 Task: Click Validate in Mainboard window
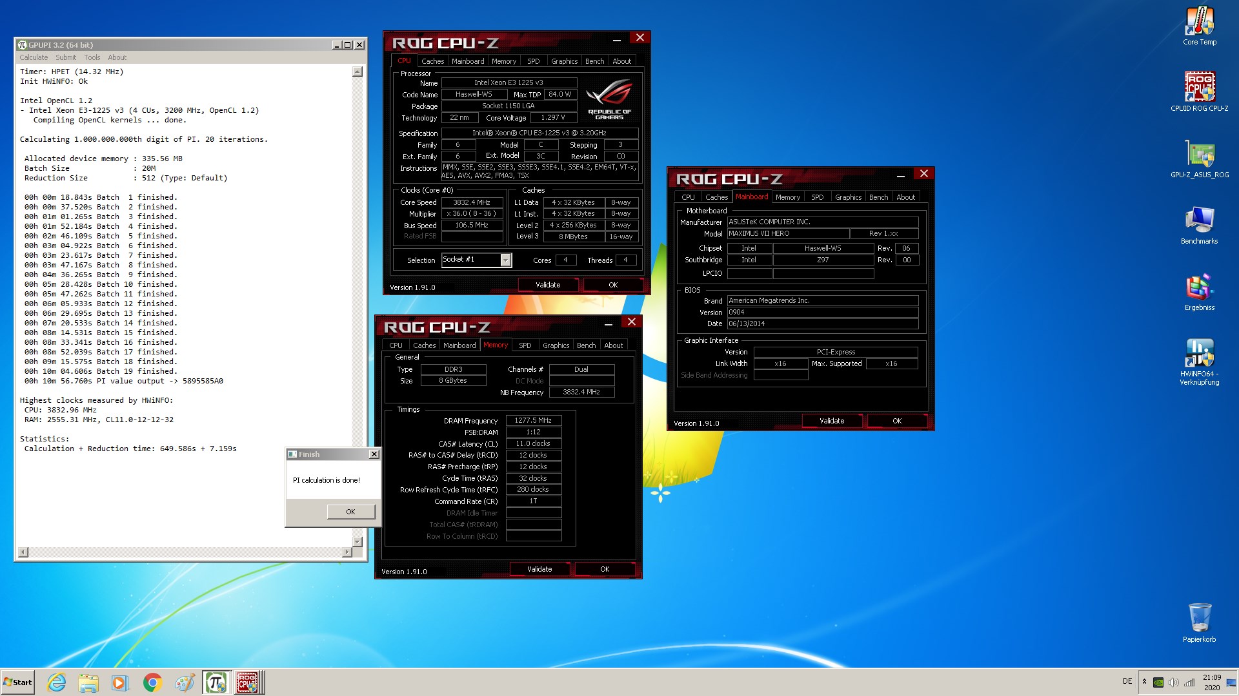coord(832,421)
